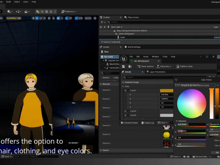The image size is (220, 165).
Task: Open the Cinematics clapperboard dropdown
Action: tap(27, 11)
